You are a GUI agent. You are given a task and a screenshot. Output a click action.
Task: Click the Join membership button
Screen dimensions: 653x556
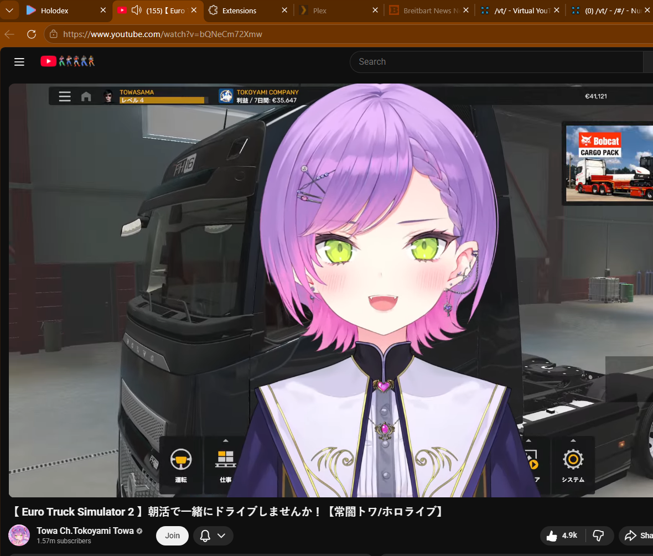click(x=173, y=536)
